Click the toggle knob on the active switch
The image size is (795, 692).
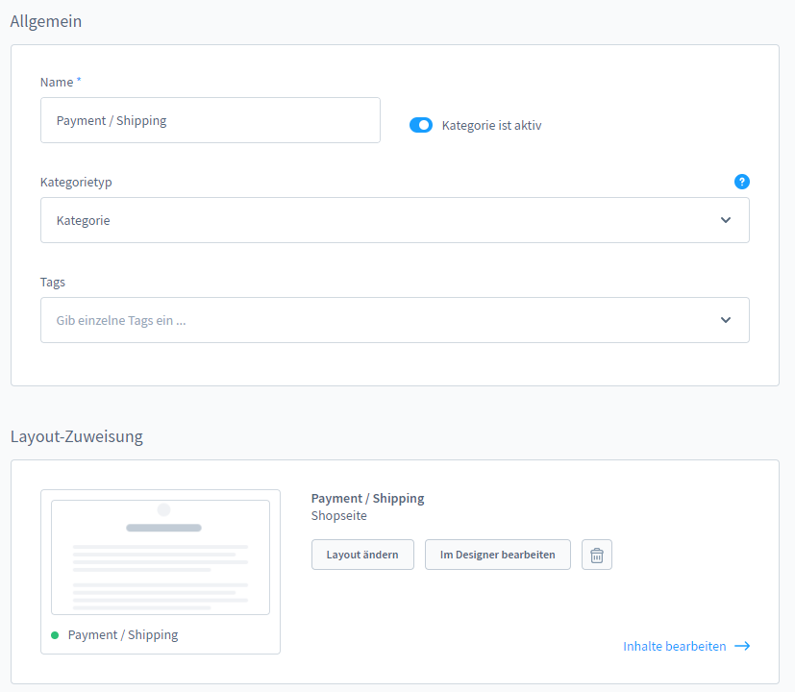pyautogui.click(x=426, y=125)
